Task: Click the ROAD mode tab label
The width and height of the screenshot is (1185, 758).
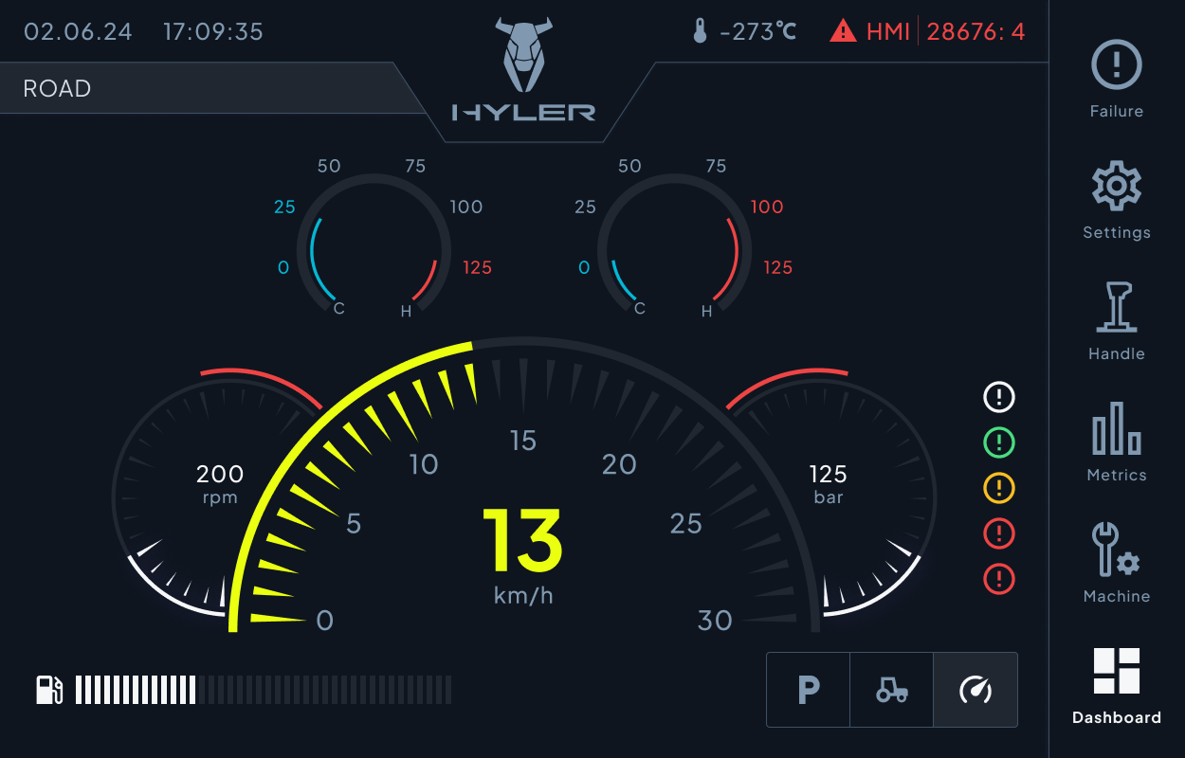Action: pos(57,88)
